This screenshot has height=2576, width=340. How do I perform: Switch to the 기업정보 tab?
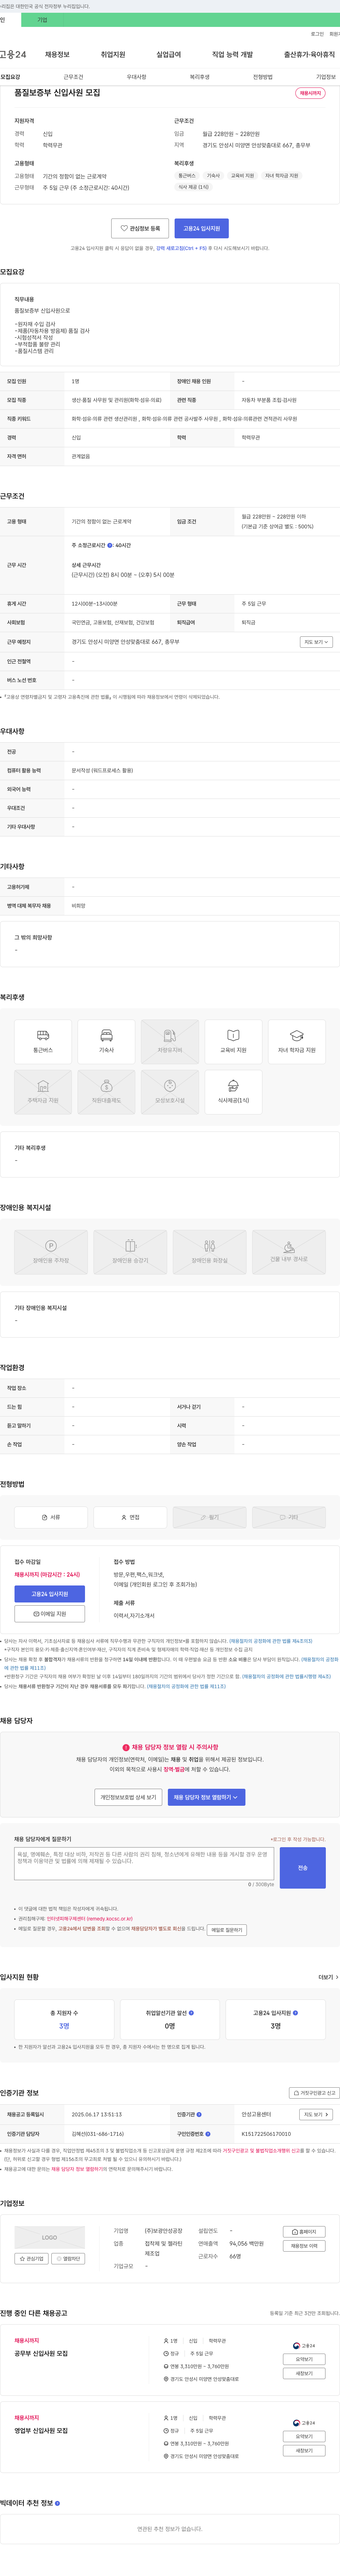(326, 77)
